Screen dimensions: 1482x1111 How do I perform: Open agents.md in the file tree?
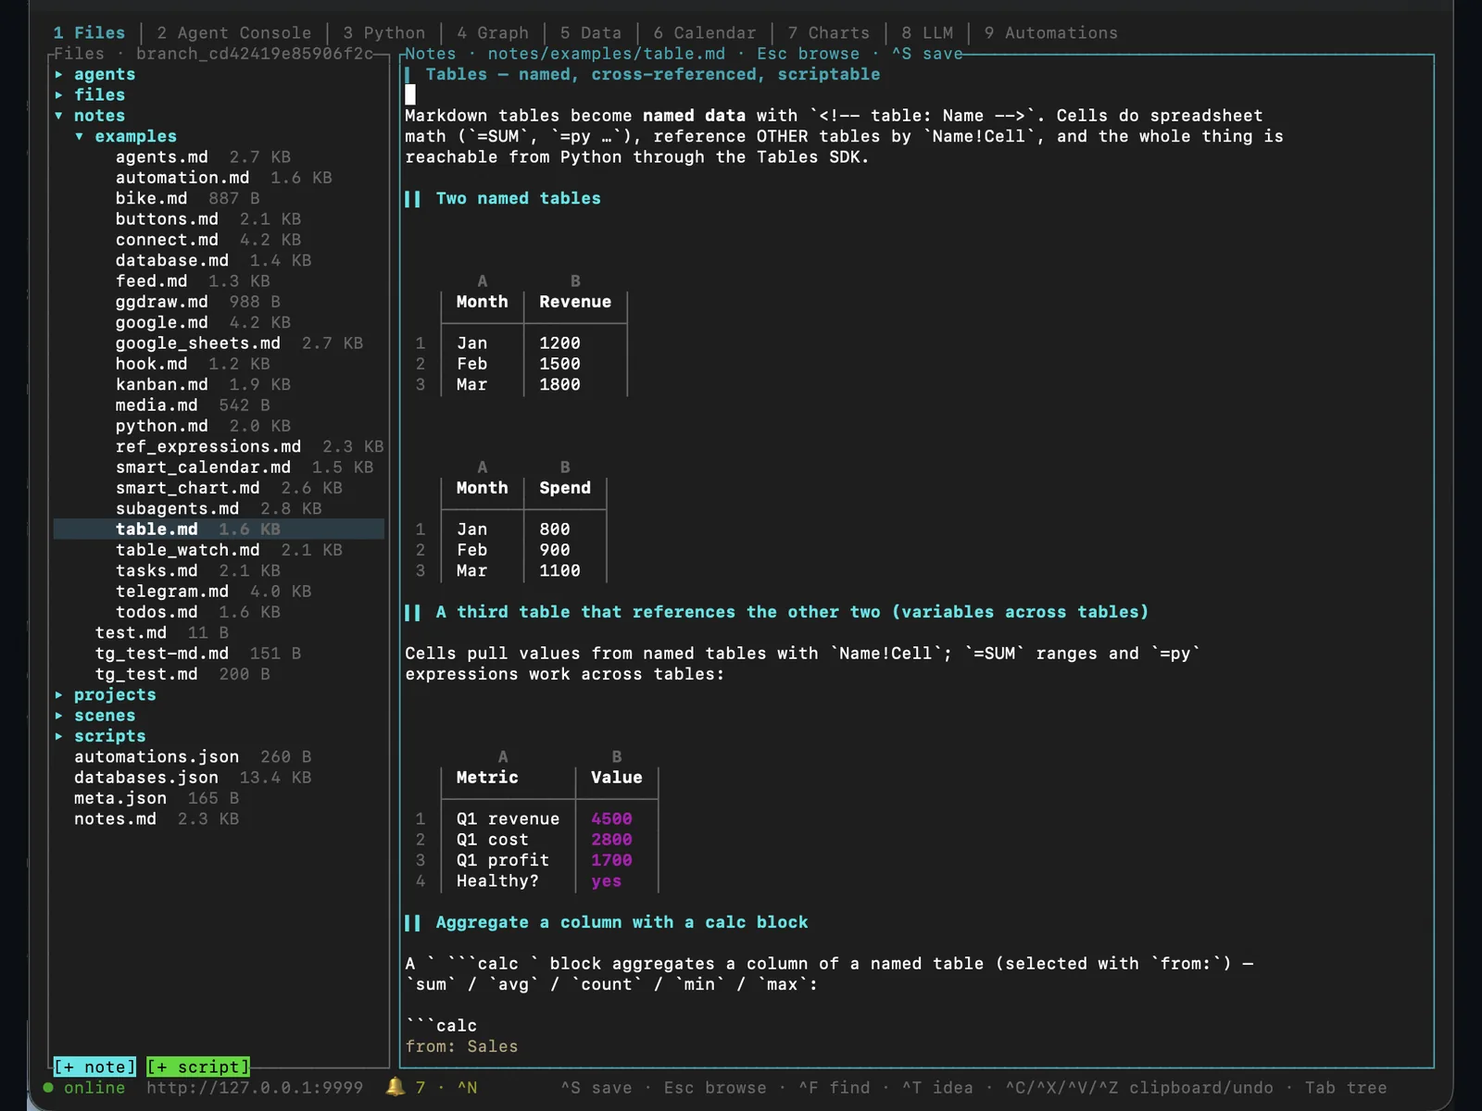[161, 157]
